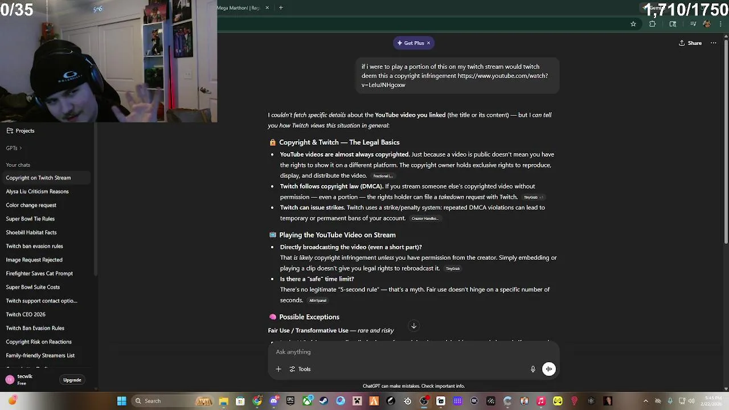Focus the Ask anything input field

[413, 352]
